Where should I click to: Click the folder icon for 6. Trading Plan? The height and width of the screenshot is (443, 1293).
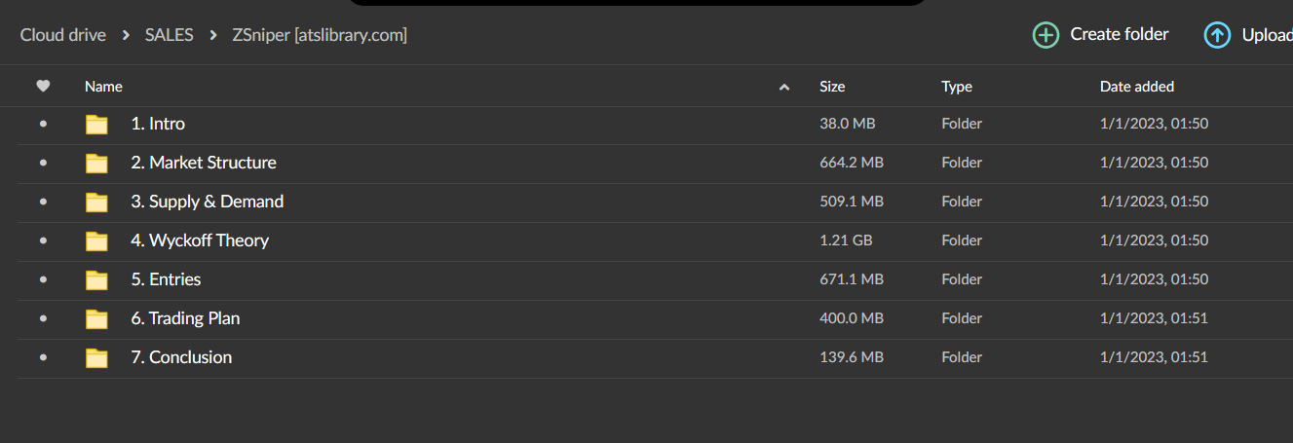click(96, 319)
